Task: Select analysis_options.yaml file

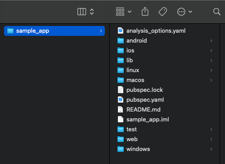Action: [164, 31]
